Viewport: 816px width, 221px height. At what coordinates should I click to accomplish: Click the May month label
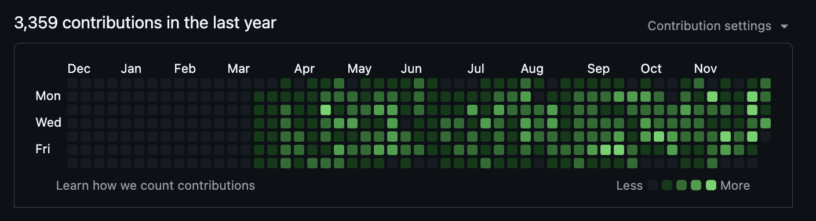pyautogui.click(x=359, y=69)
